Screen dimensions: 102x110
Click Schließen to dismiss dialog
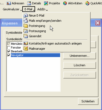[x=88, y=101]
